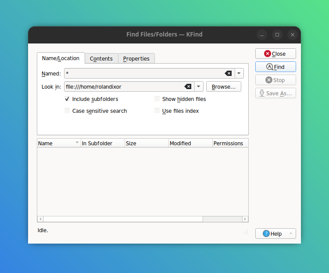The image size is (329, 273).
Task: Switch to the Properties tab
Action: pos(136,58)
